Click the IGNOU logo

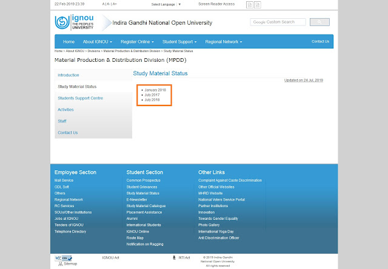74,22
